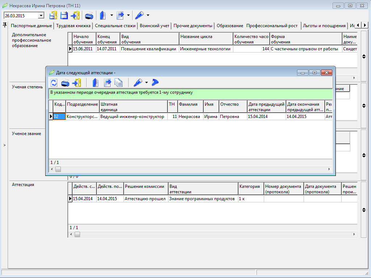Image resolution: width=371 pixels, height=278 pixels.
Task: Click resize arrows beside Аттестация grid
Action: pos(364,210)
